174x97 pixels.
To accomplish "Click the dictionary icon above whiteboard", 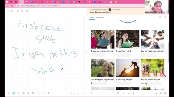I will (27, 11).
